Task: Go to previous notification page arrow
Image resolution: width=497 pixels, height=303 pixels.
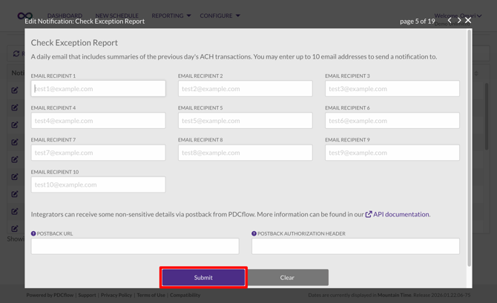Action: click(450, 21)
